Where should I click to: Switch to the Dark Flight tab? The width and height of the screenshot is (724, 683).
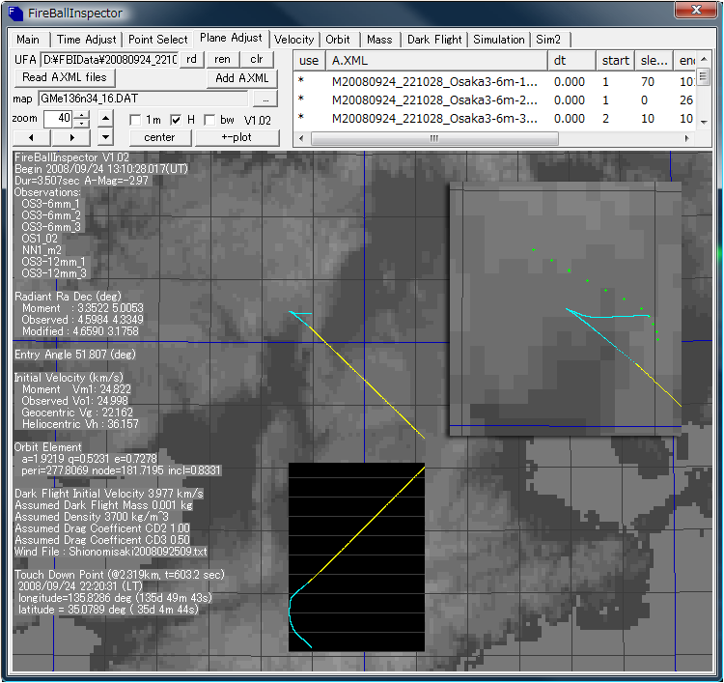click(x=433, y=40)
